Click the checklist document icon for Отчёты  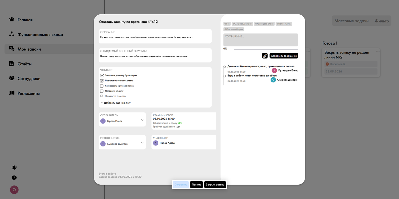point(12,63)
